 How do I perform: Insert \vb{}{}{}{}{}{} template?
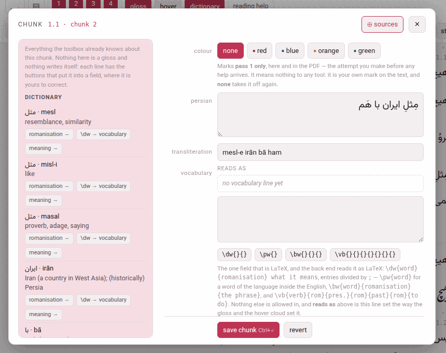[365, 254]
